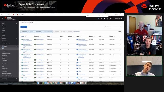Open Installed Operators in the sidebar
The width and height of the screenshot is (164, 92).
6,43
